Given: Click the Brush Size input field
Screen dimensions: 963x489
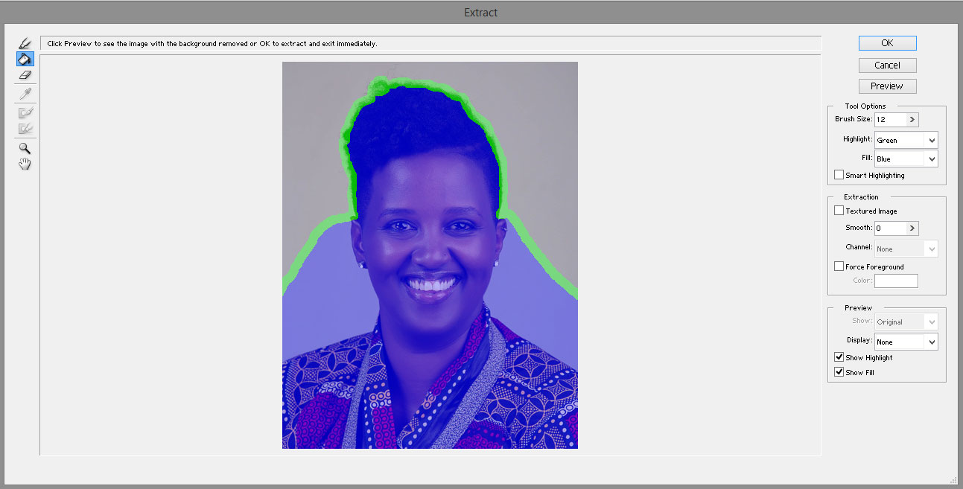Looking at the screenshot, I should 891,119.
